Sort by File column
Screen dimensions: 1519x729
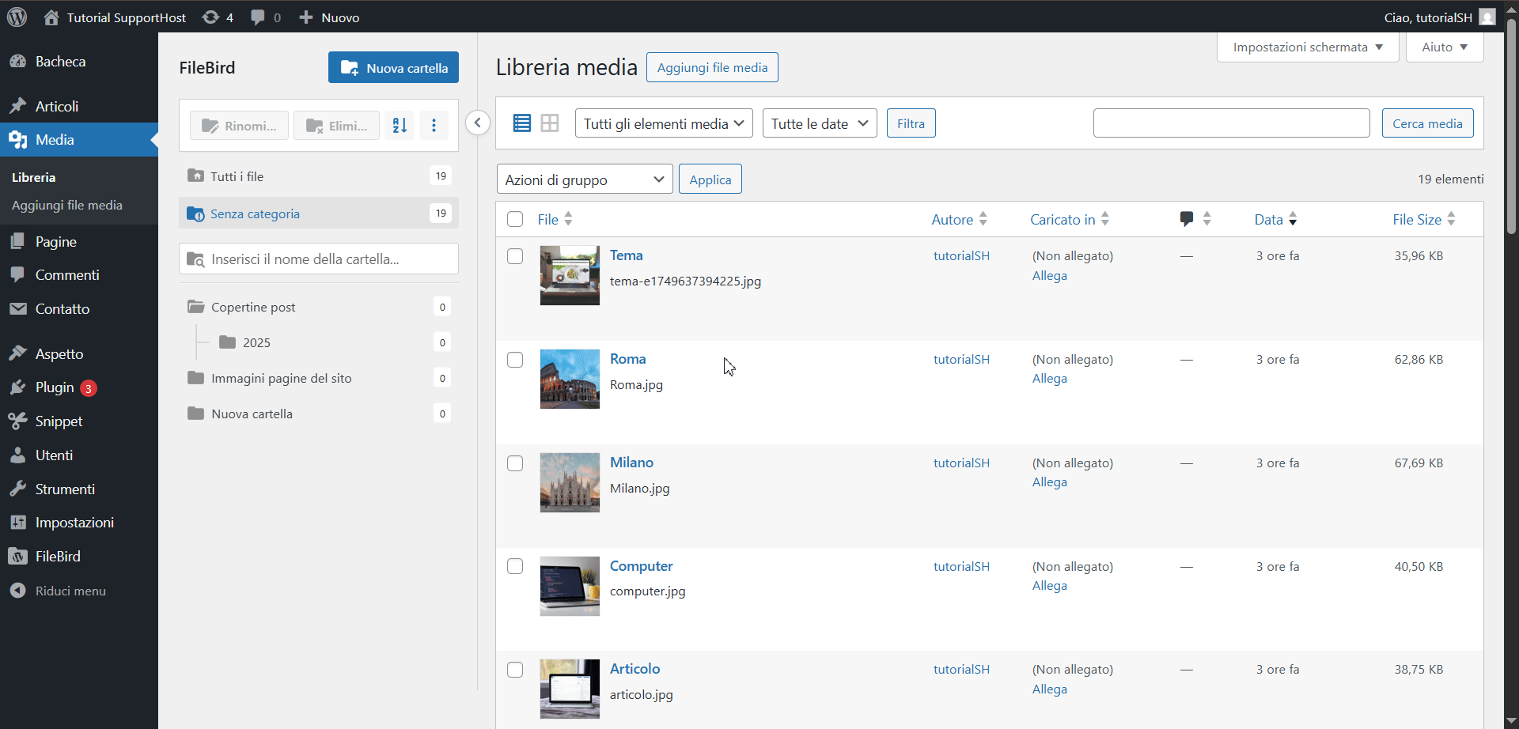coord(555,220)
